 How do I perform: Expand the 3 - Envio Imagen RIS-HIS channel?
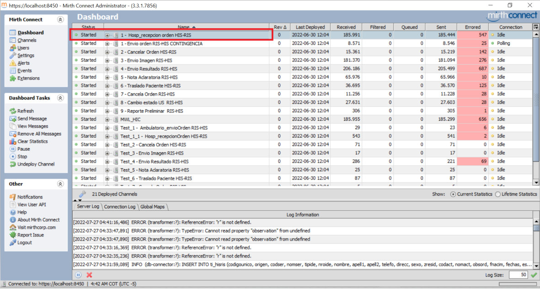(x=107, y=60)
